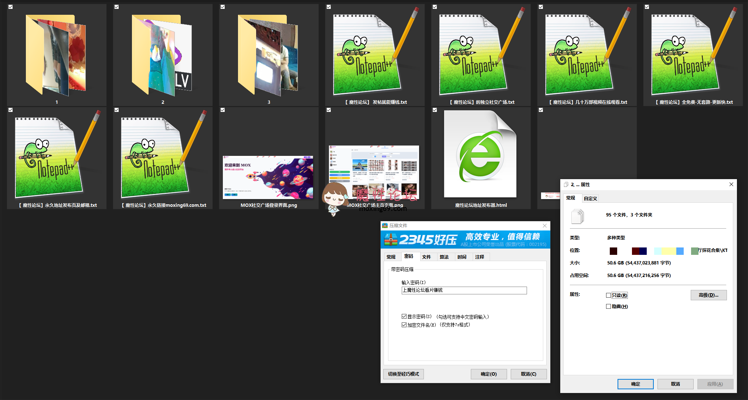This screenshot has width=748, height=400.
Task: Click 取消(C) in compress dialog
Action: coord(528,374)
